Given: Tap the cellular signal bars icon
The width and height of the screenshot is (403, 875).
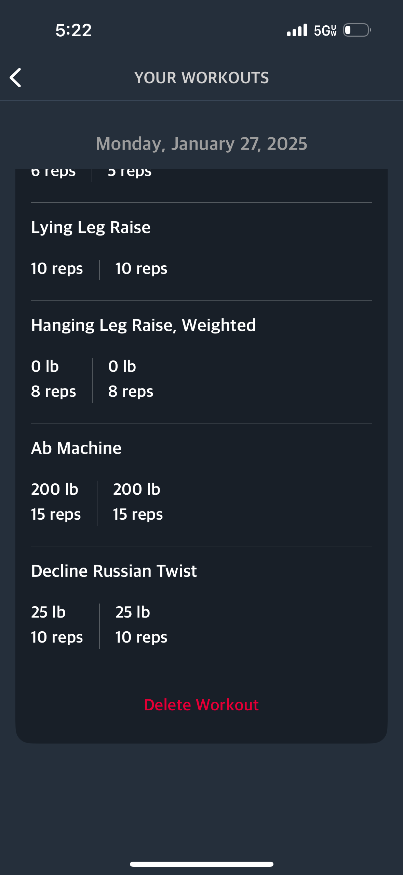Looking at the screenshot, I should point(297,30).
